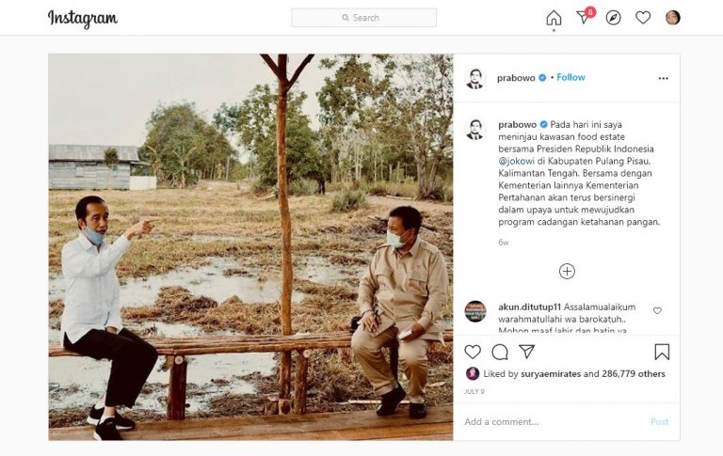Open the @jokowi mention link
This screenshot has width=723, height=456.
(517, 161)
